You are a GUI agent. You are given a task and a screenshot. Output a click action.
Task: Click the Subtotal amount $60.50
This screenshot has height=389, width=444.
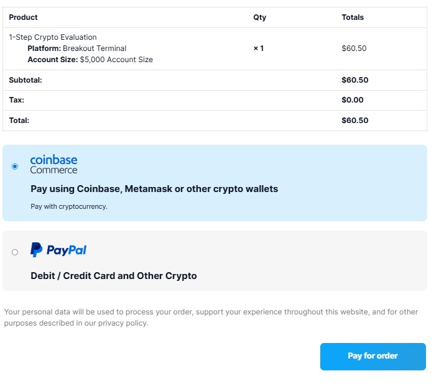pyautogui.click(x=355, y=80)
